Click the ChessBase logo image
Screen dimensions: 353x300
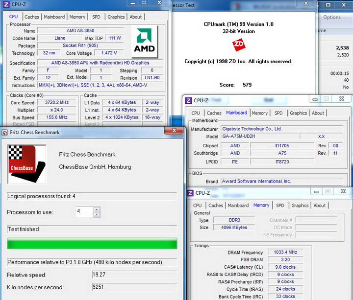pos(27,164)
